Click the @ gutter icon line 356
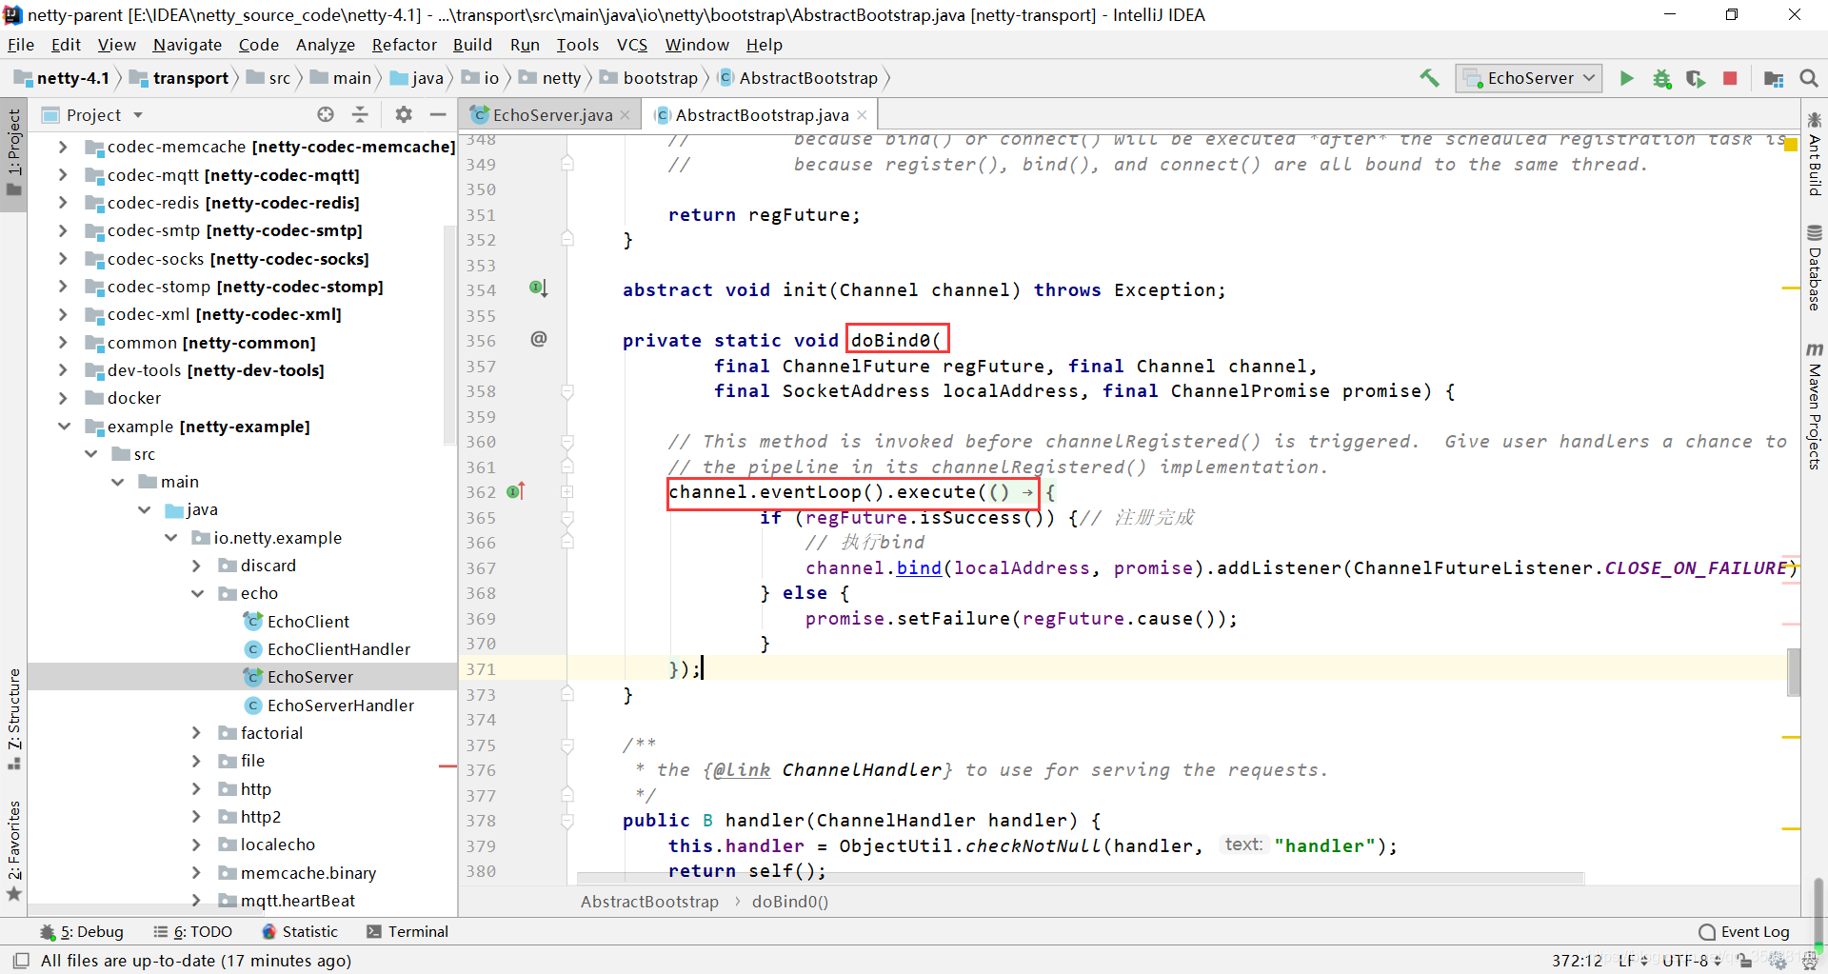The height and width of the screenshot is (974, 1828). click(539, 339)
